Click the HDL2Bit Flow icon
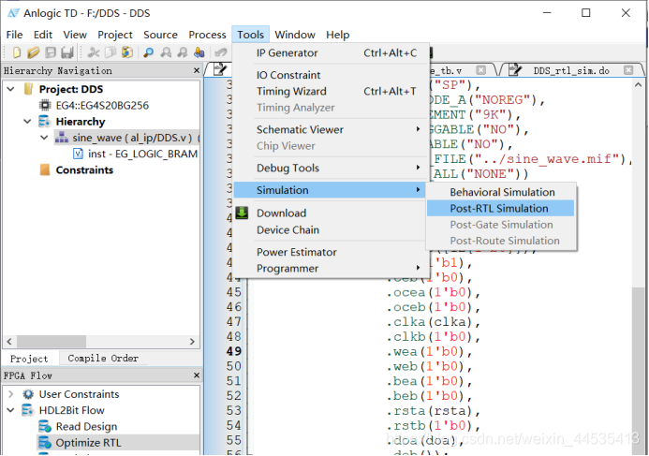Screen dimensions: 649x456 tap(28, 410)
